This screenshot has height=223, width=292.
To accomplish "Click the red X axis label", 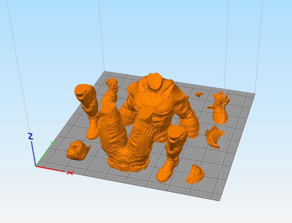I will click(x=70, y=173).
